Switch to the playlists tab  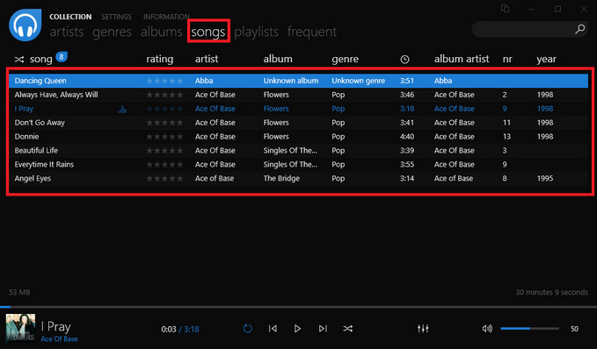(256, 32)
